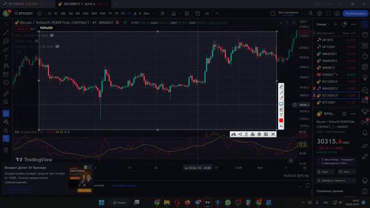Select the 1-second timeframe
Viewport: 370px width, 208px height.
click(50, 13)
